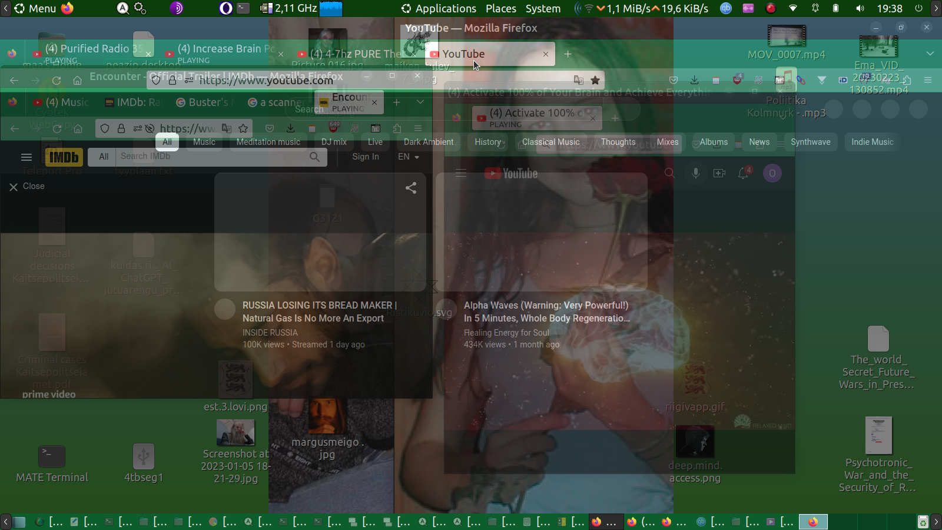Select the 'DJ mix' filter chip
This screenshot has width=942, height=530.
coord(334,142)
